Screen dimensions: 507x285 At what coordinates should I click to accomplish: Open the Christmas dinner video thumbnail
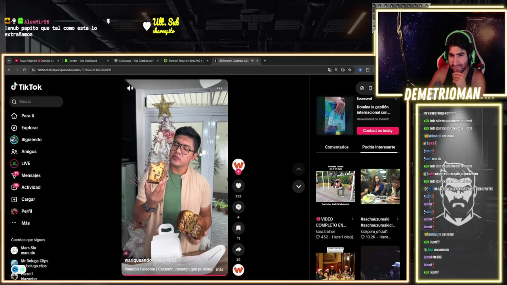click(x=335, y=263)
